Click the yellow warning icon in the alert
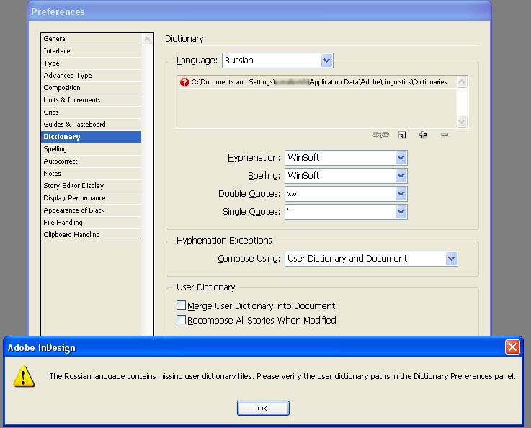 click(24, 376)
